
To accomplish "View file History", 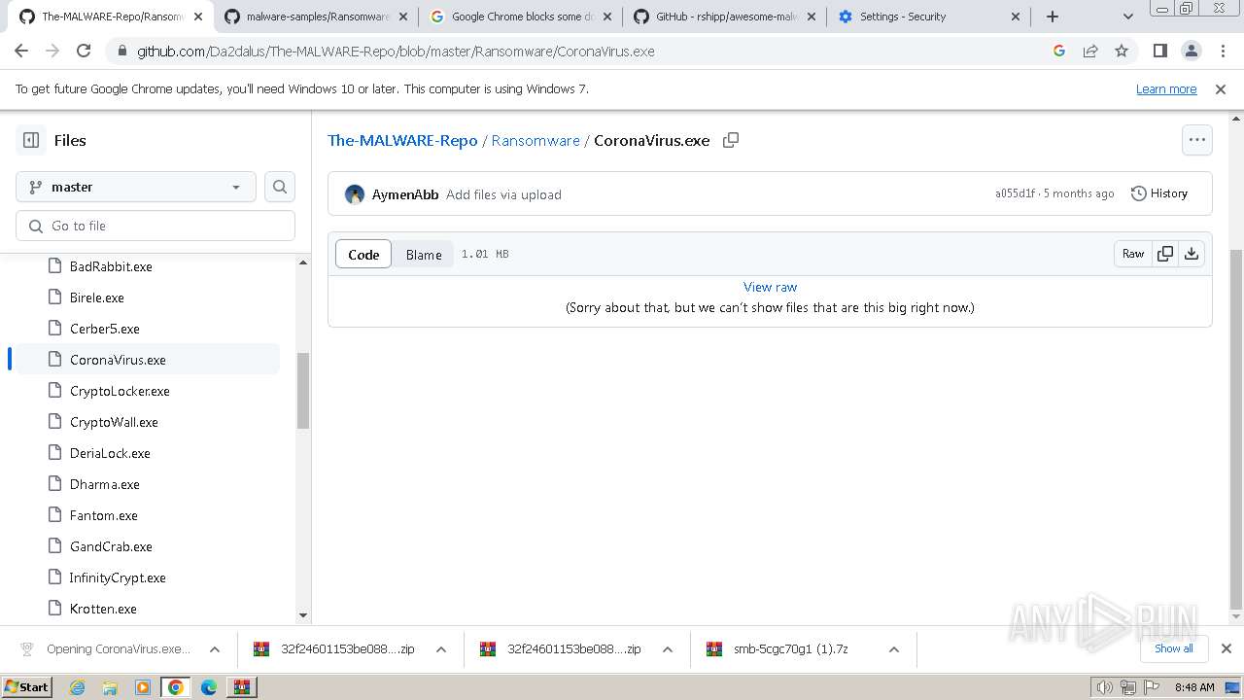I will [x=1159, y=193].
